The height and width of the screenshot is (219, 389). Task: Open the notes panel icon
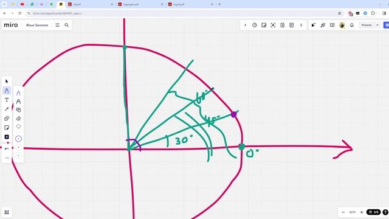(x=292, y=25)
